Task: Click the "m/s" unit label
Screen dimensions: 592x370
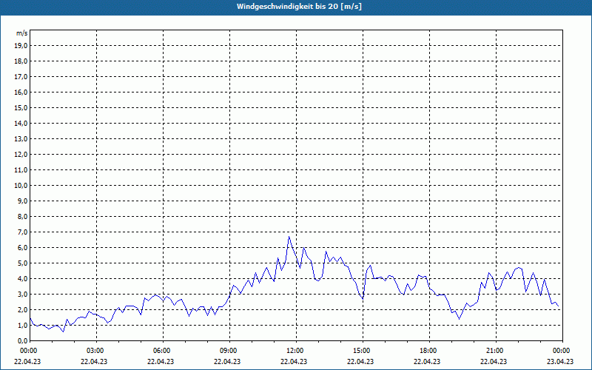Action: click(21, 33)
